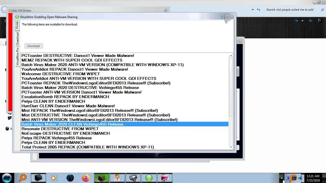326x183 pixels.
Task: Select Petya CLEAN row below Petya REPACK
Action: click(125, 143)
